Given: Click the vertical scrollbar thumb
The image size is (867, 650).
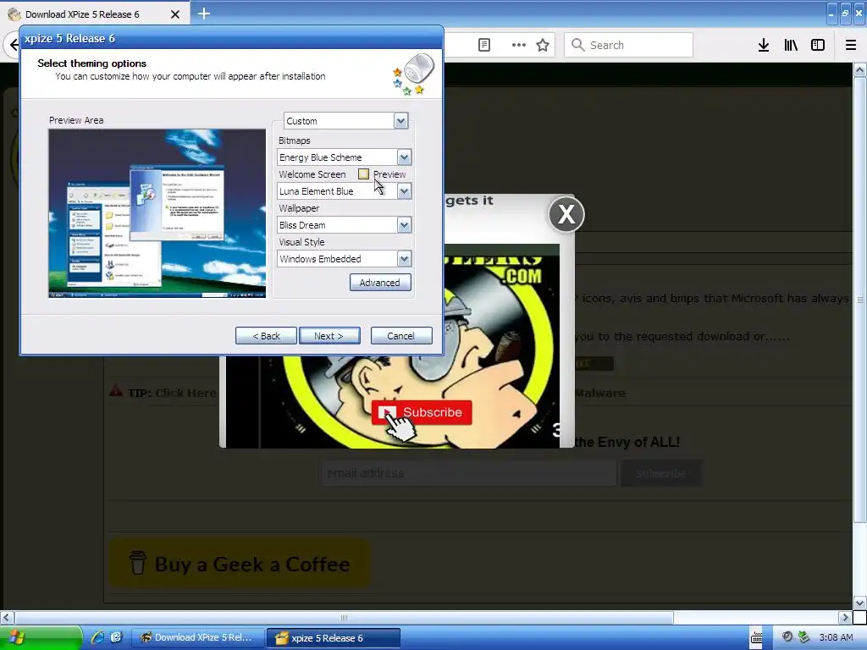Looking at the screenshot, I should coord(860,300).
